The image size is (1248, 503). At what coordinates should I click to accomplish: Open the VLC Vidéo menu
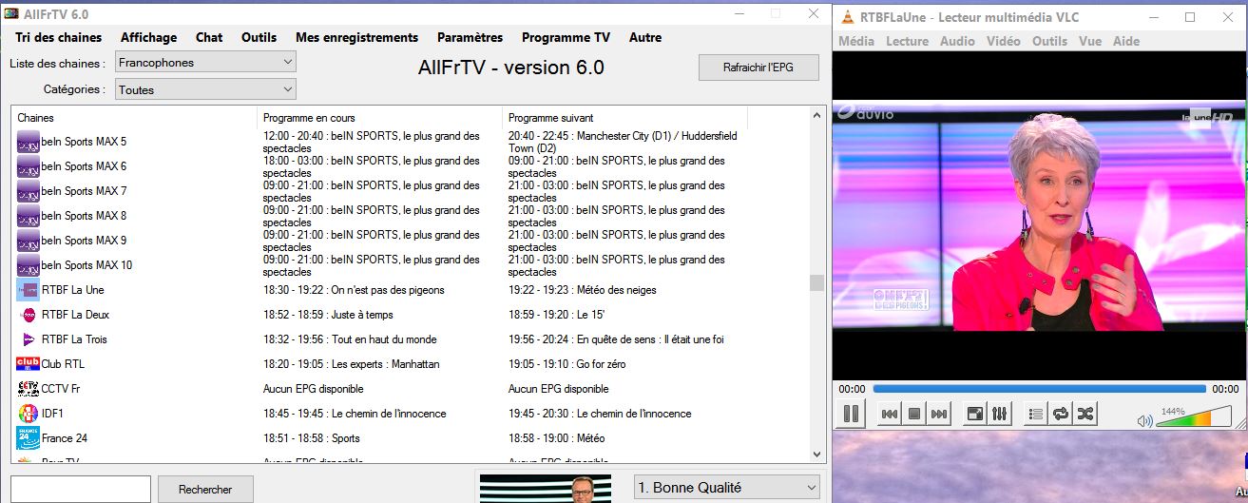point(1003,41)
